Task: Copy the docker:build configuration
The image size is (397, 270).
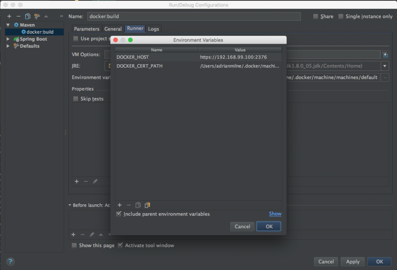Action: coord(27,16)
